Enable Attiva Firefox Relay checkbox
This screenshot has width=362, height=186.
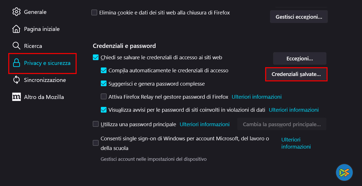104,97
